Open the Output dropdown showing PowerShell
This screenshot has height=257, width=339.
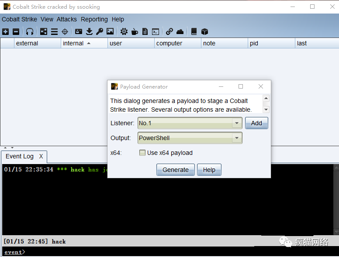[x=190, y=138]
